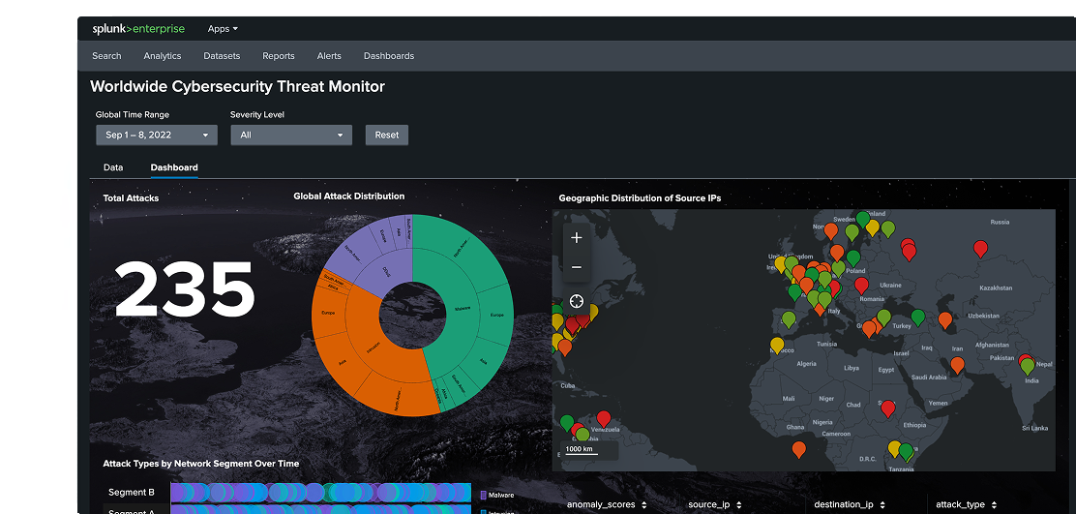Recenter the map with the crosshair icon

coord(577,301)
